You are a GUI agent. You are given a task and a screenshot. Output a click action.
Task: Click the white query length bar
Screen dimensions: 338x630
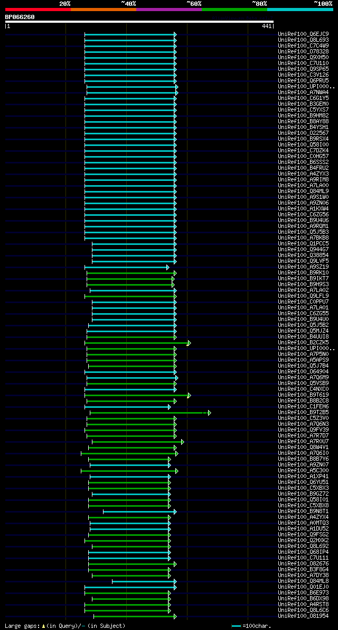pos(139,22)
